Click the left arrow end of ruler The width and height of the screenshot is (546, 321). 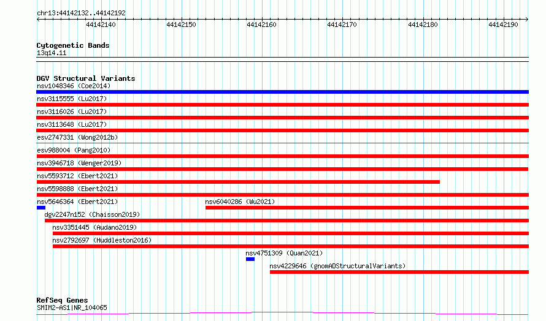point(38,20)
